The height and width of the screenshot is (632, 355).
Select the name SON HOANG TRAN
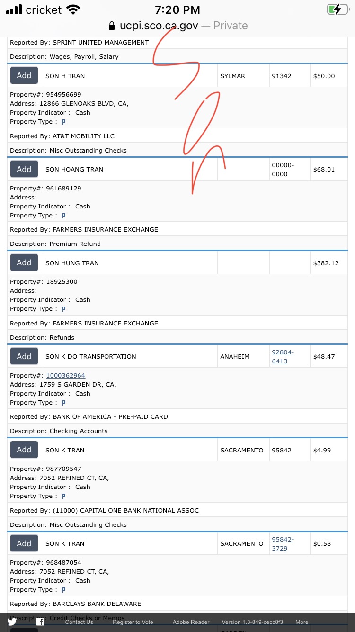coord(74,170)
